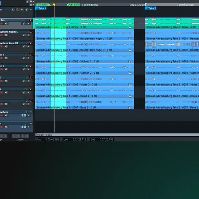Mute the Mix track speaker icon

(x=6, y=23)
